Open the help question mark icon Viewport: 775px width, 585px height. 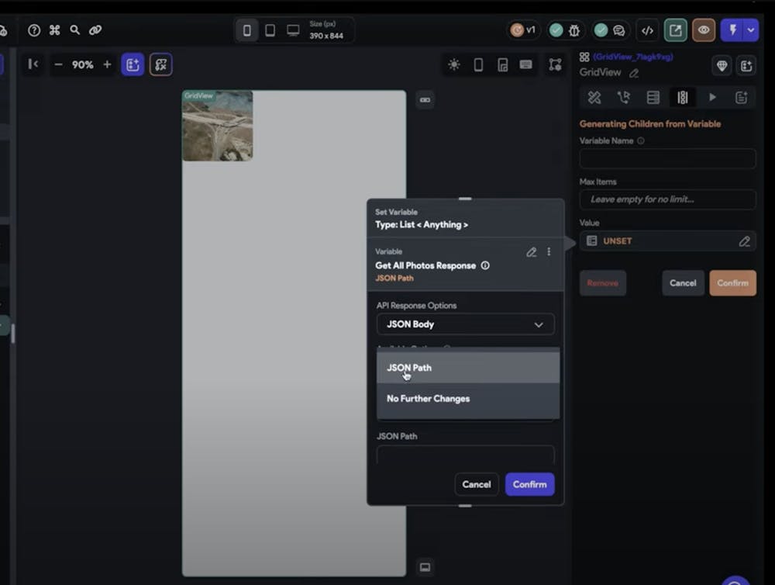(x=34, y=30)
